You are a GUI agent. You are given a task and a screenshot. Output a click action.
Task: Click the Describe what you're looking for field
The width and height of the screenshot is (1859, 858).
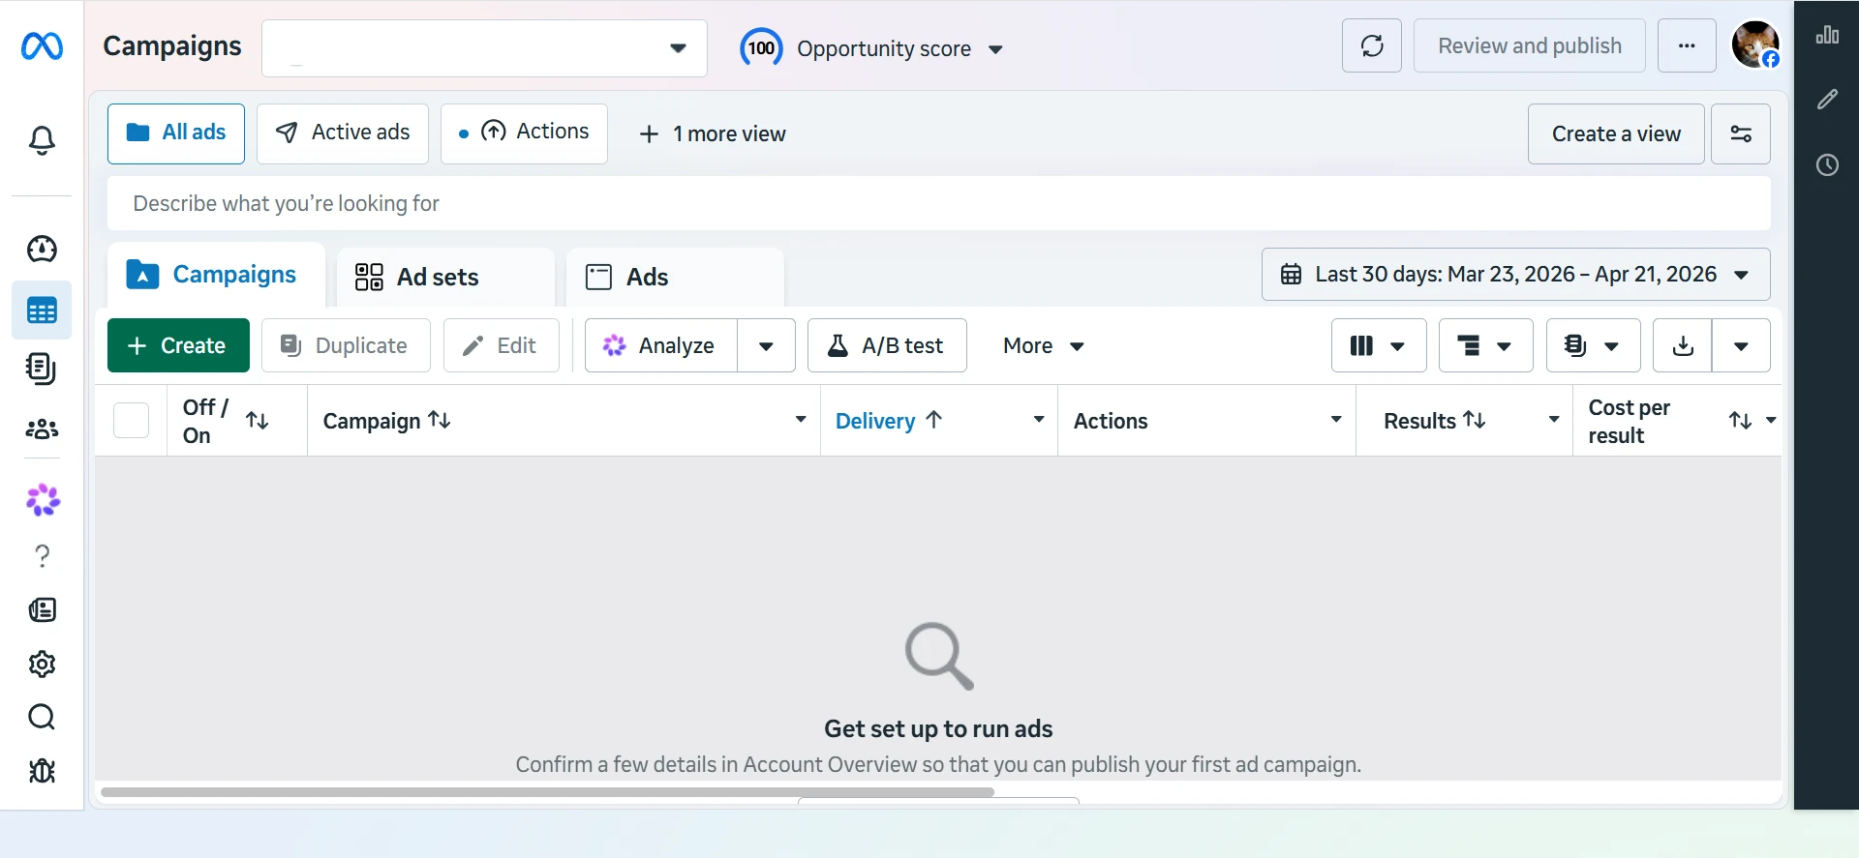939,203
